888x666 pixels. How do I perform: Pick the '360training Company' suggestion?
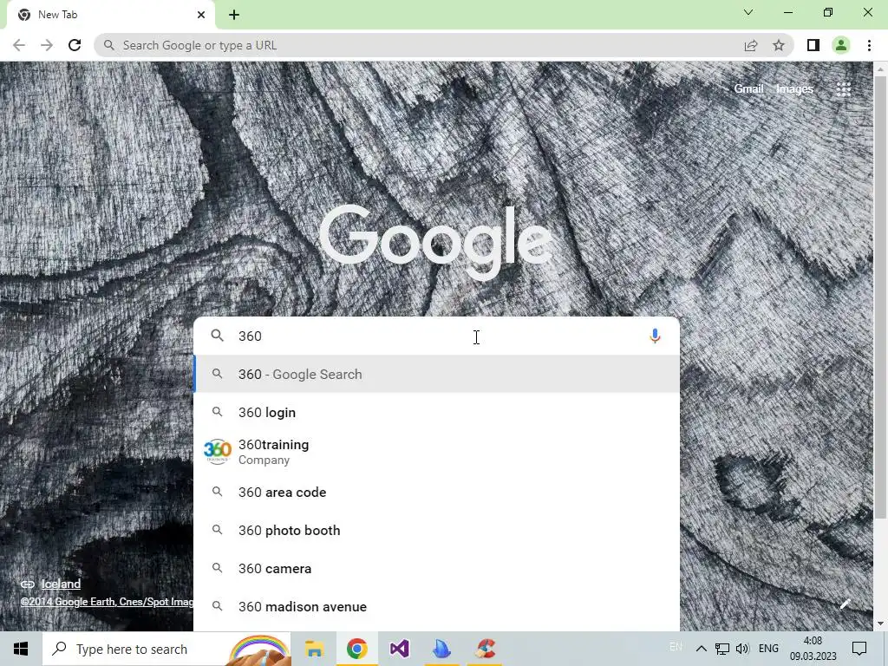click(437, 452)
